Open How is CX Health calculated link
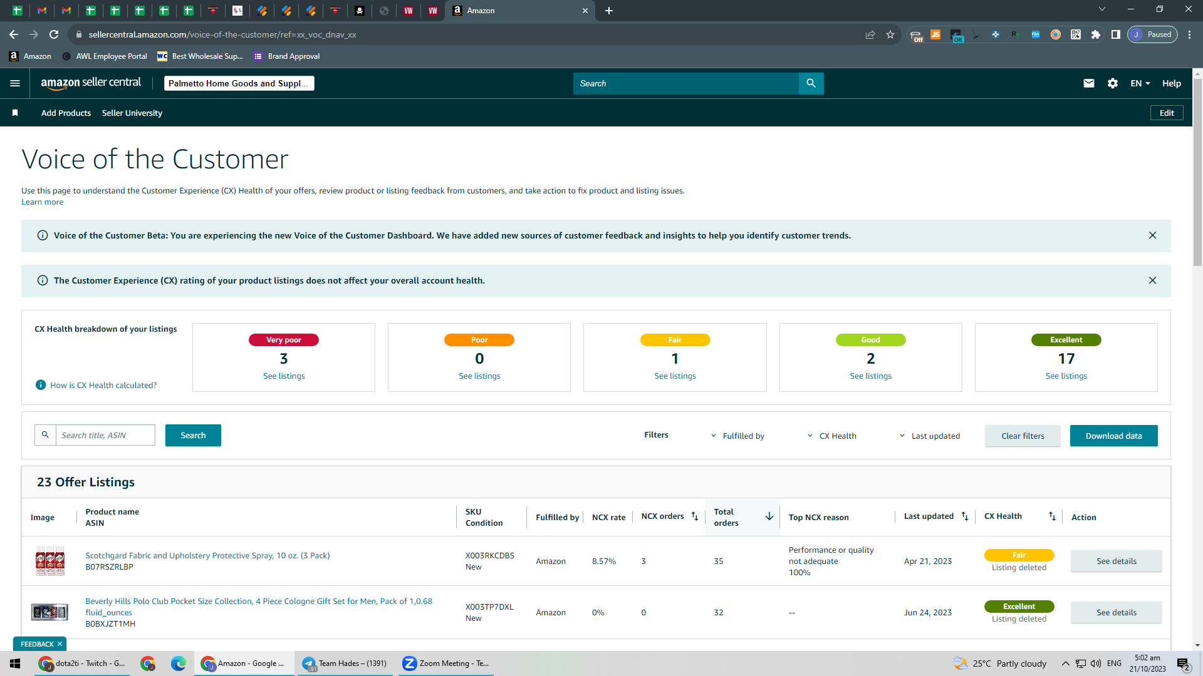Screen dimensions: 1203x676 coord(103,385)
